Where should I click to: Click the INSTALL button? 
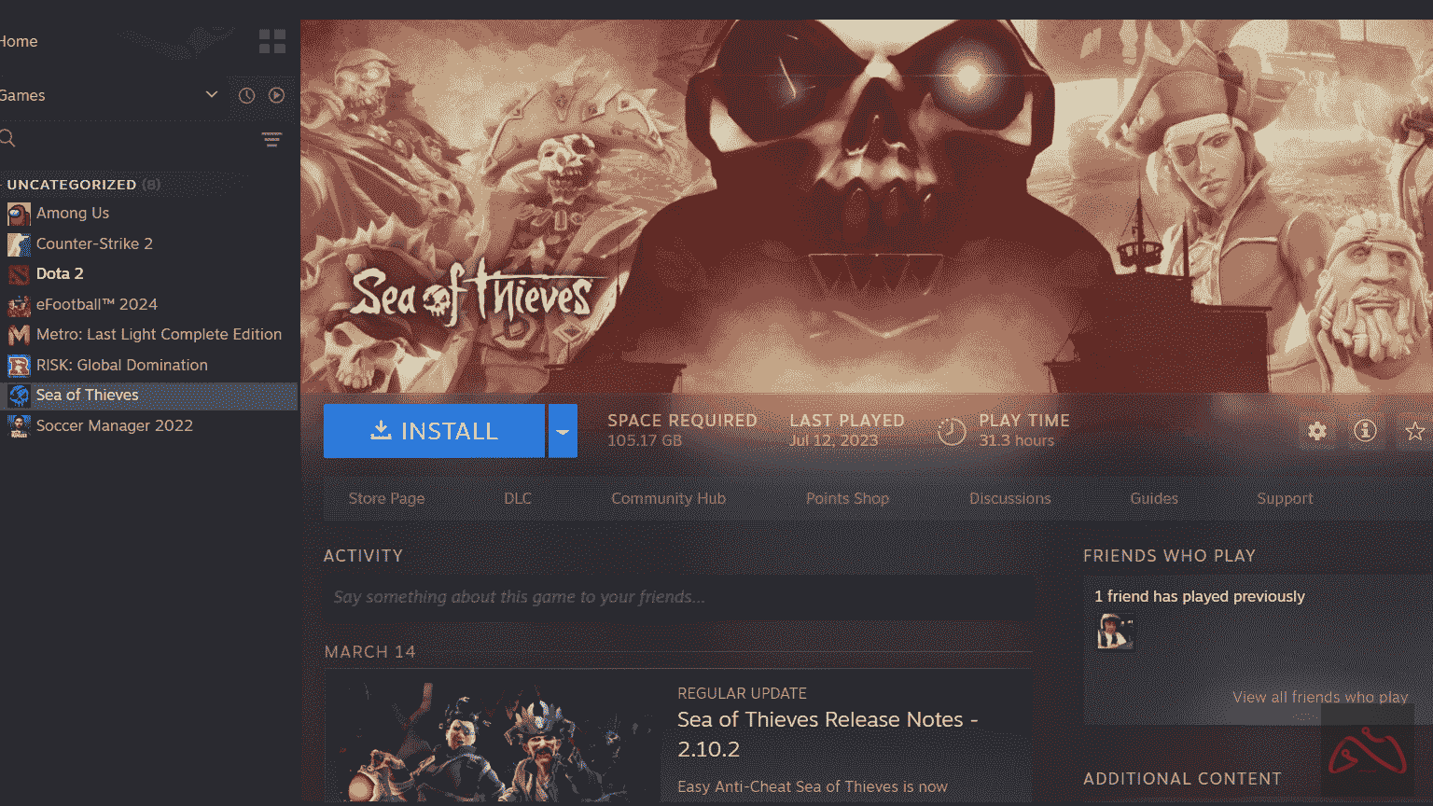(x=434, y=431)
